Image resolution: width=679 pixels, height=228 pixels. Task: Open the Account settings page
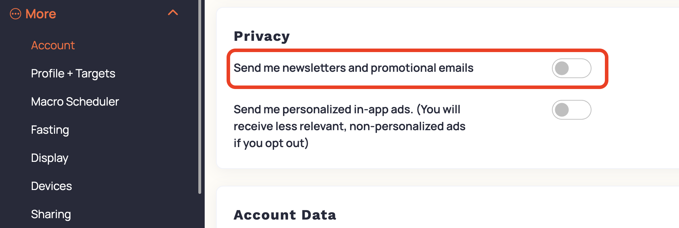[53, 45]
